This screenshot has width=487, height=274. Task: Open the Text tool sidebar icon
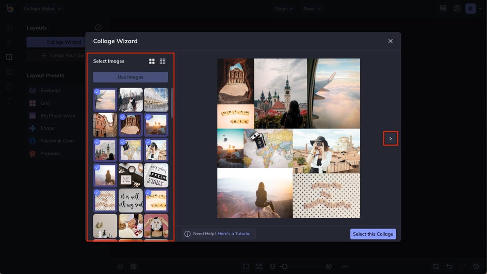(9, 101)
